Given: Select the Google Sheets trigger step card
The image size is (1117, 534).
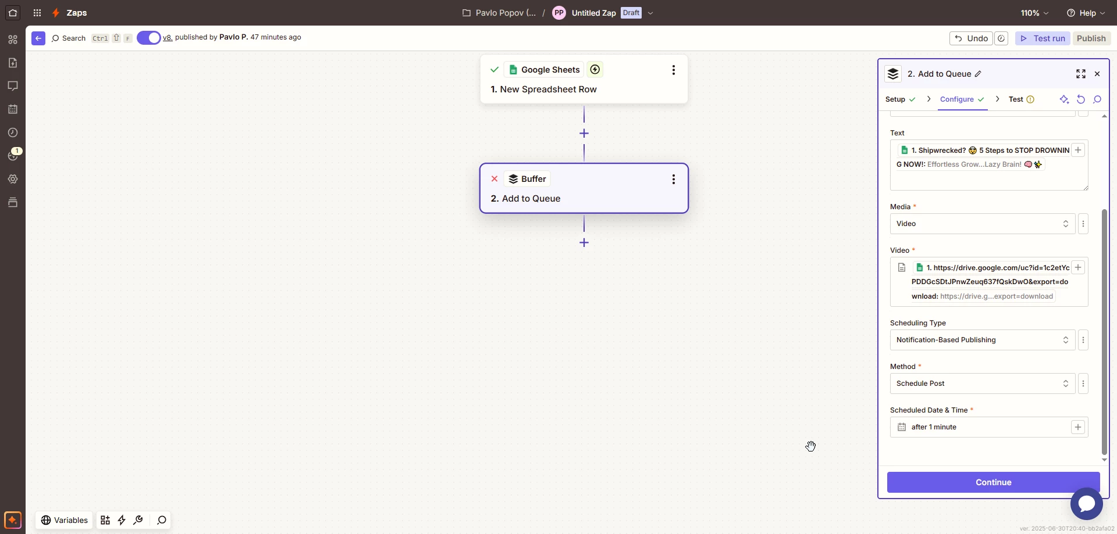Looking at the screenshot, I should 584,79.
